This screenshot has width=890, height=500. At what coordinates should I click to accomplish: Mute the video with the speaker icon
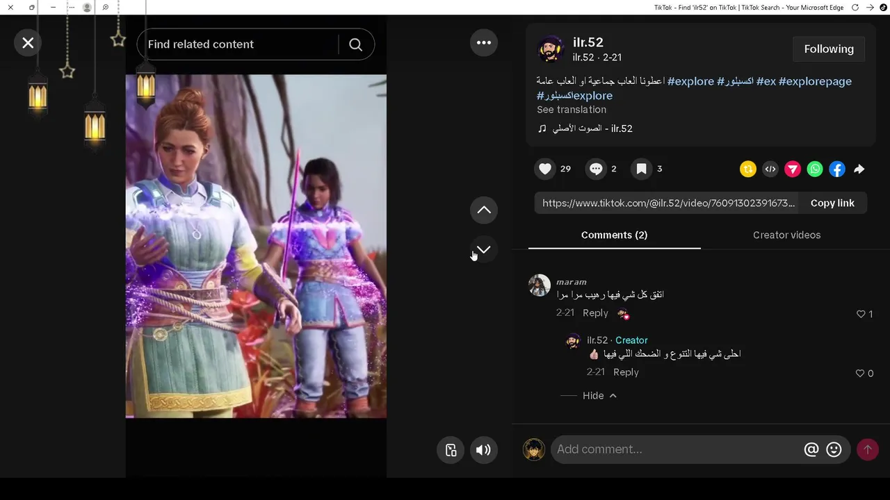tap(484, 450)
